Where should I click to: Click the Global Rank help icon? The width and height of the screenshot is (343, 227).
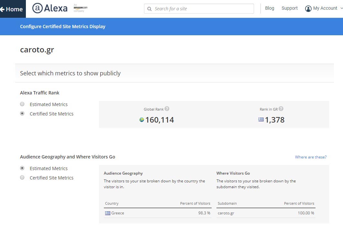coord(167,109)
